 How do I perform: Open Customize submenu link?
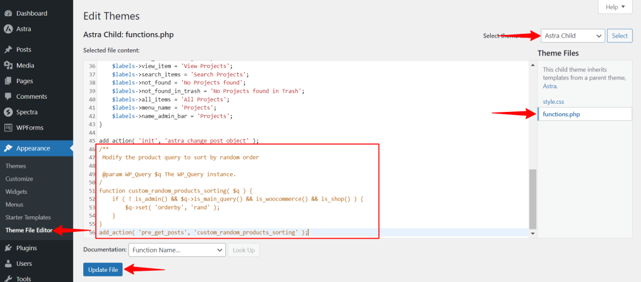[x=19, y=179]
